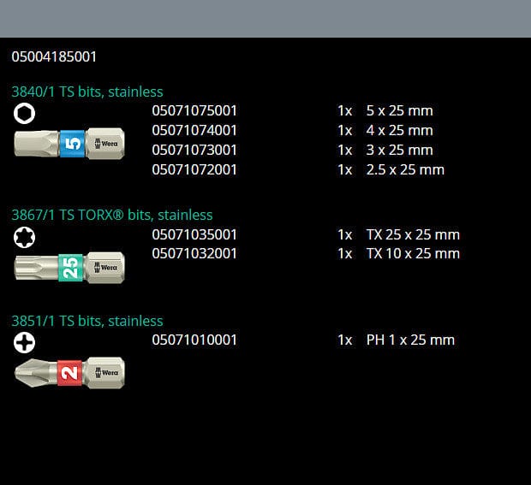The height and width of the screenshot is (485, 531).
Task: Open the 3851/1 TS bits heading
Action: (87, 321)
